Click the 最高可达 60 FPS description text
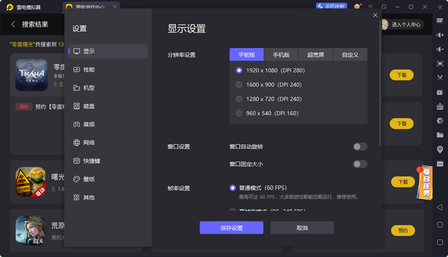This screenshot has width=448, height=257. click(x=299, y=197)
